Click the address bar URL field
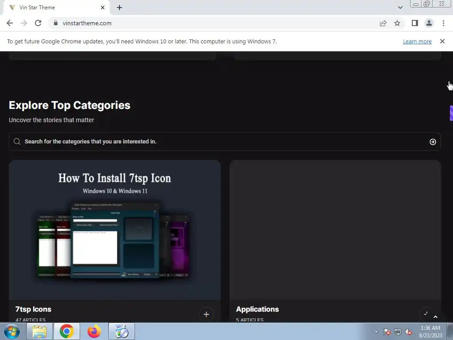The image size is (453, 340). click(214, 23)
